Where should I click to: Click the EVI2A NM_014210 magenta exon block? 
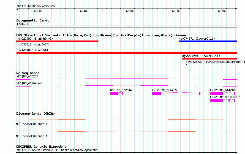216,94
